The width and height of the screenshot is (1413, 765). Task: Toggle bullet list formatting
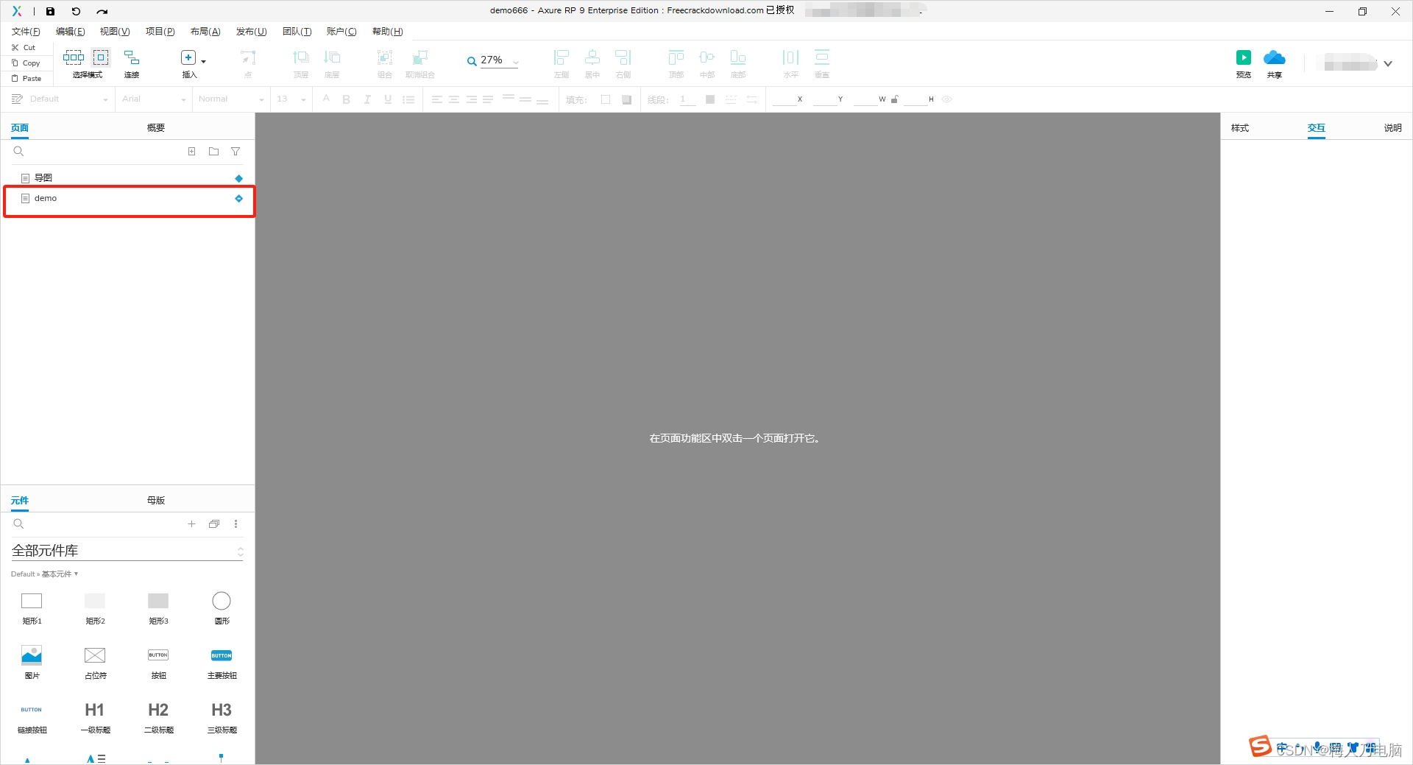point(408,99)
